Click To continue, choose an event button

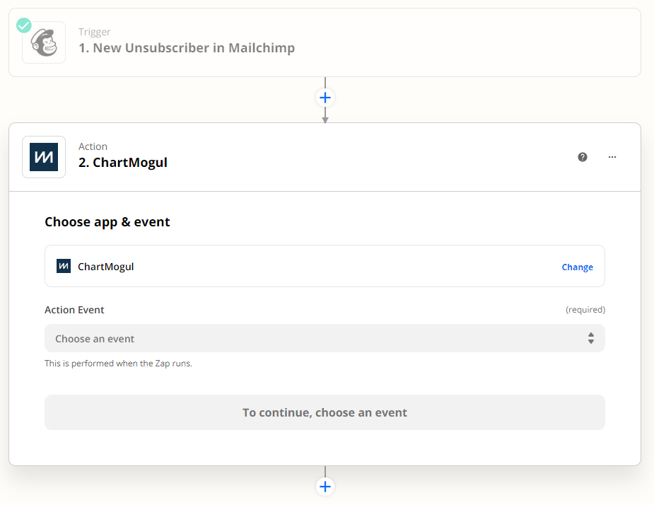click(x=325, y=412)
